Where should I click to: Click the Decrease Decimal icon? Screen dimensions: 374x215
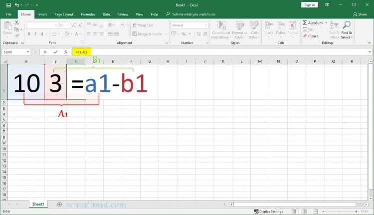tap(205, 34)
